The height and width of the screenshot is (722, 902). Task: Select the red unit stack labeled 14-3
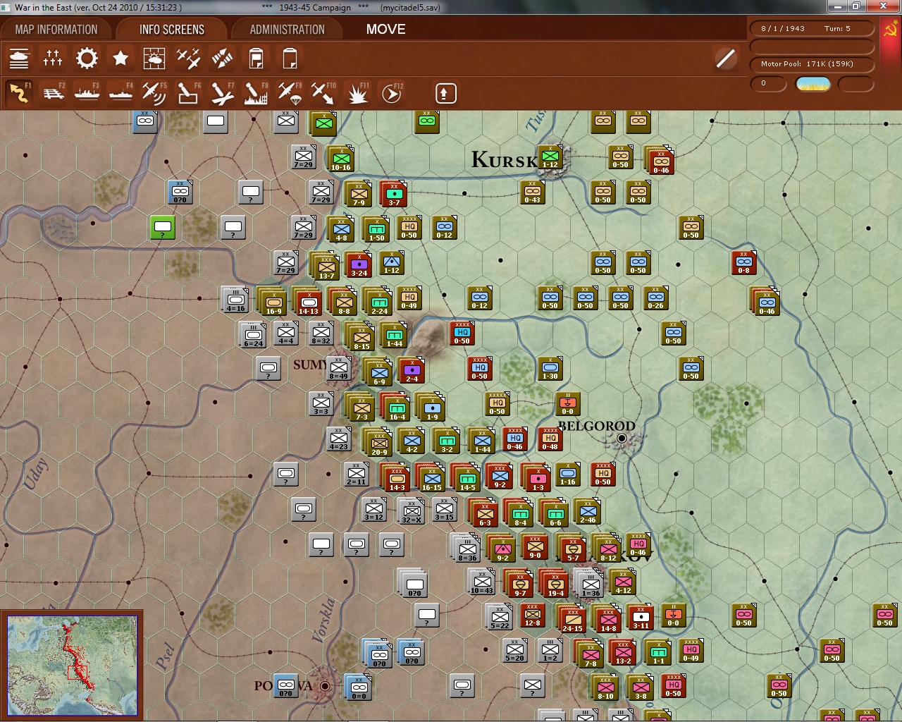[x=395, y=478]
